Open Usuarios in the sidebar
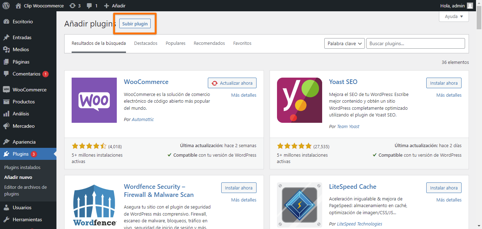Screen dimensions: 482x229 click(x=22, y=207)
